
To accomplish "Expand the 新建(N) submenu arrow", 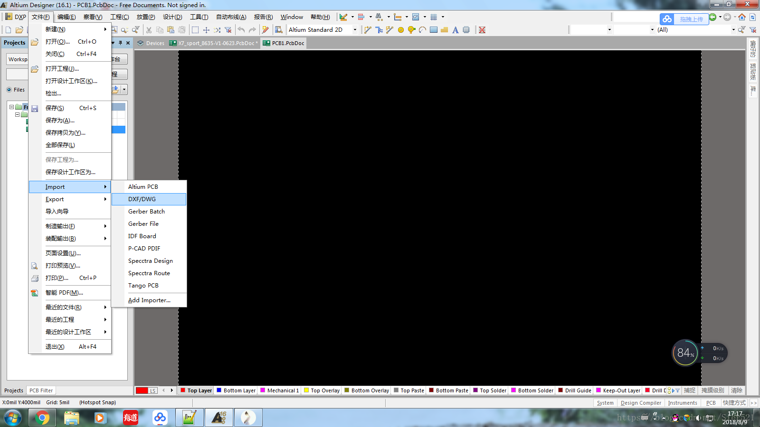I will tap(105, 29).
